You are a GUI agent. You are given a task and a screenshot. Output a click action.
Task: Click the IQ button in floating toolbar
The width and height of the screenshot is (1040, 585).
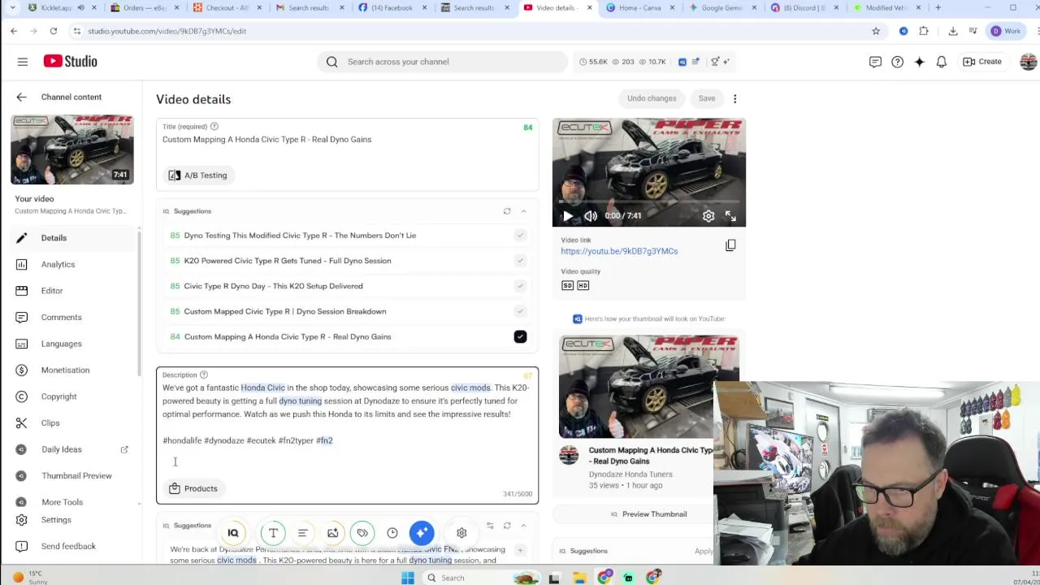tap(233, 533)
